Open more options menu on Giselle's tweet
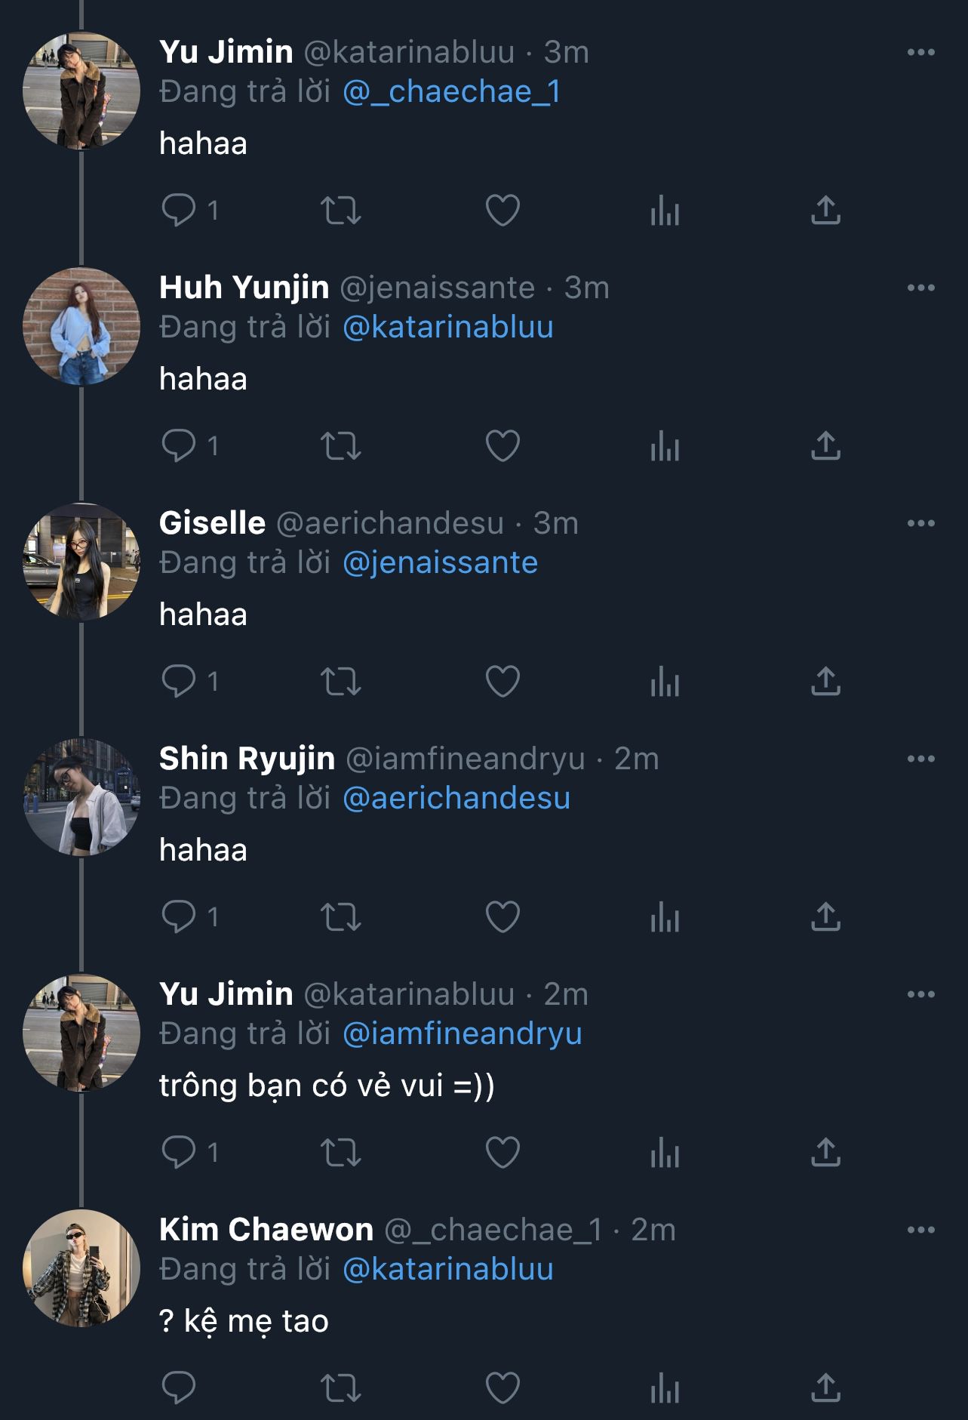The height and width of the screenshot is (1420, 968). click(920, 523)
